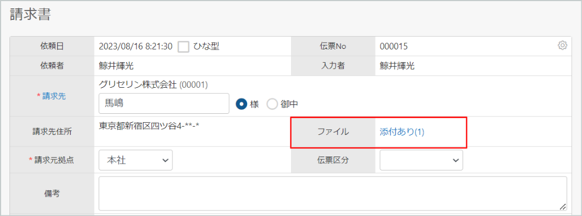582x216 pixels.
Task: Click the address 東京都新宿区四ツ谷4-**-*
Action: click(149, 127)
